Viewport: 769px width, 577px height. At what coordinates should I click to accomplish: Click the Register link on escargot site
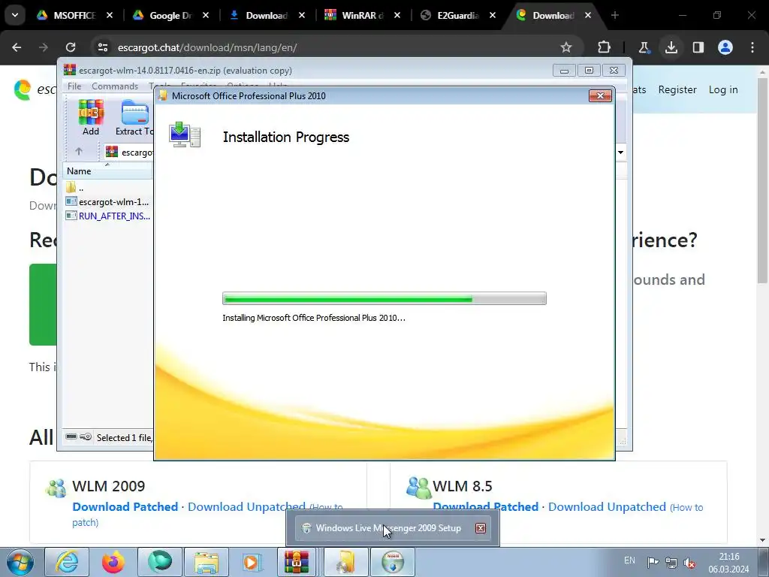pyautogui.click(x=677, y=90)
